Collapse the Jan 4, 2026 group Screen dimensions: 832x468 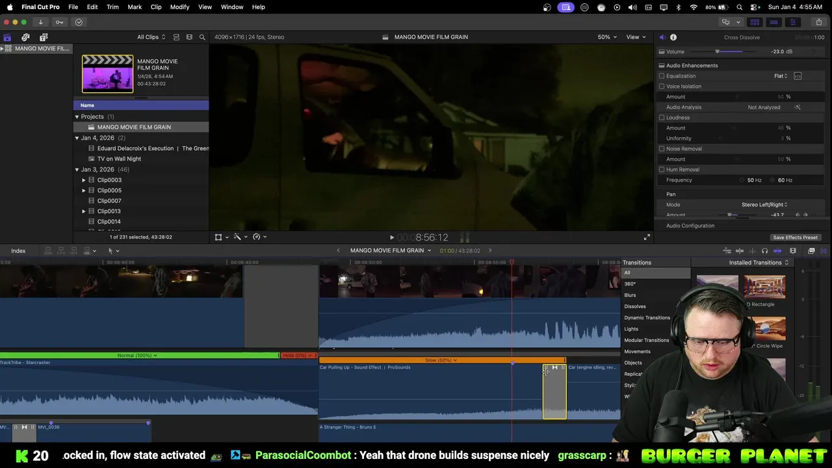click(77, 138)
